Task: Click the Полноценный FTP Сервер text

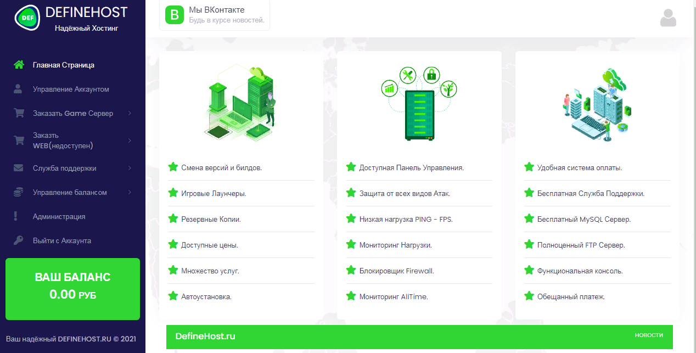Action: click(581, 245)
